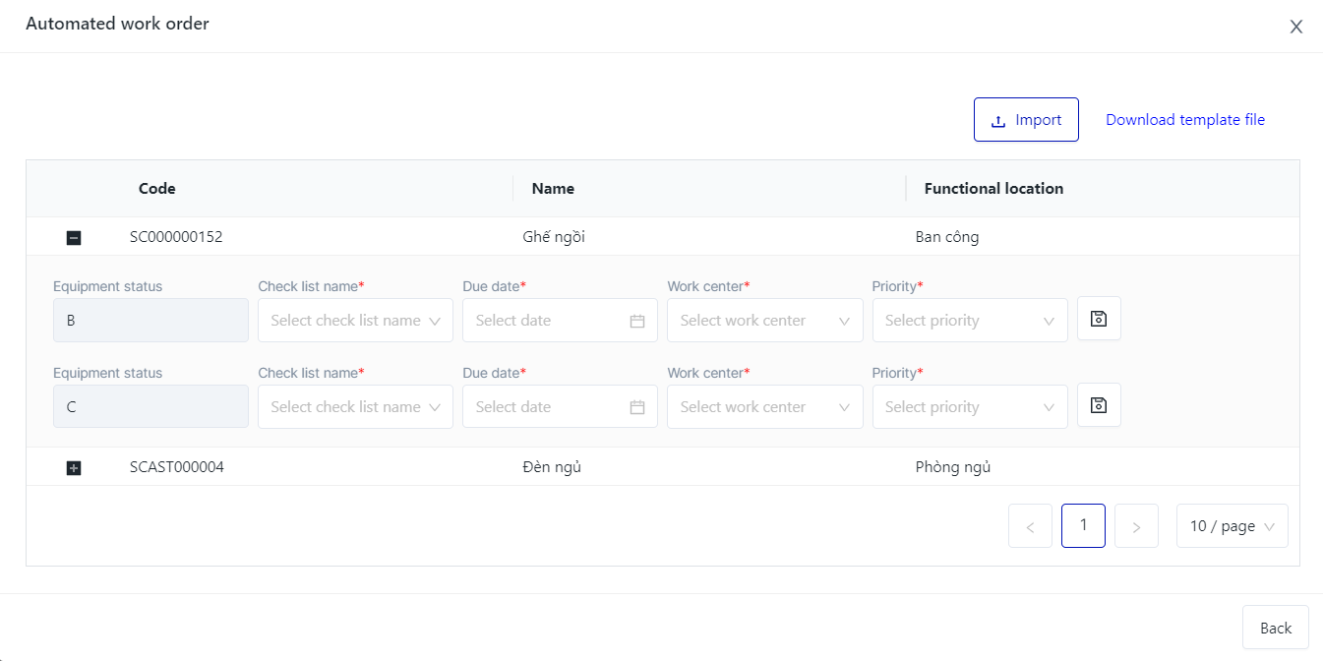Screen dimensions: 1323x661
Task: Click save icon for equipment status C row
Action: coord(1099,405)
